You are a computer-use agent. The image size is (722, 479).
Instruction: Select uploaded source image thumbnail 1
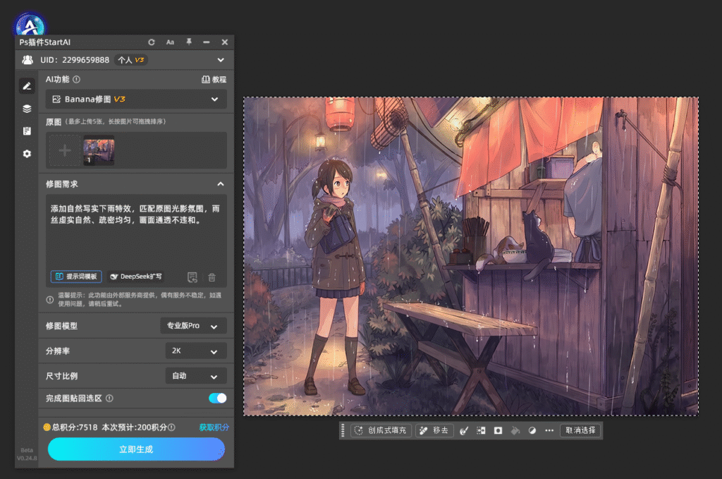click(99, 150)
